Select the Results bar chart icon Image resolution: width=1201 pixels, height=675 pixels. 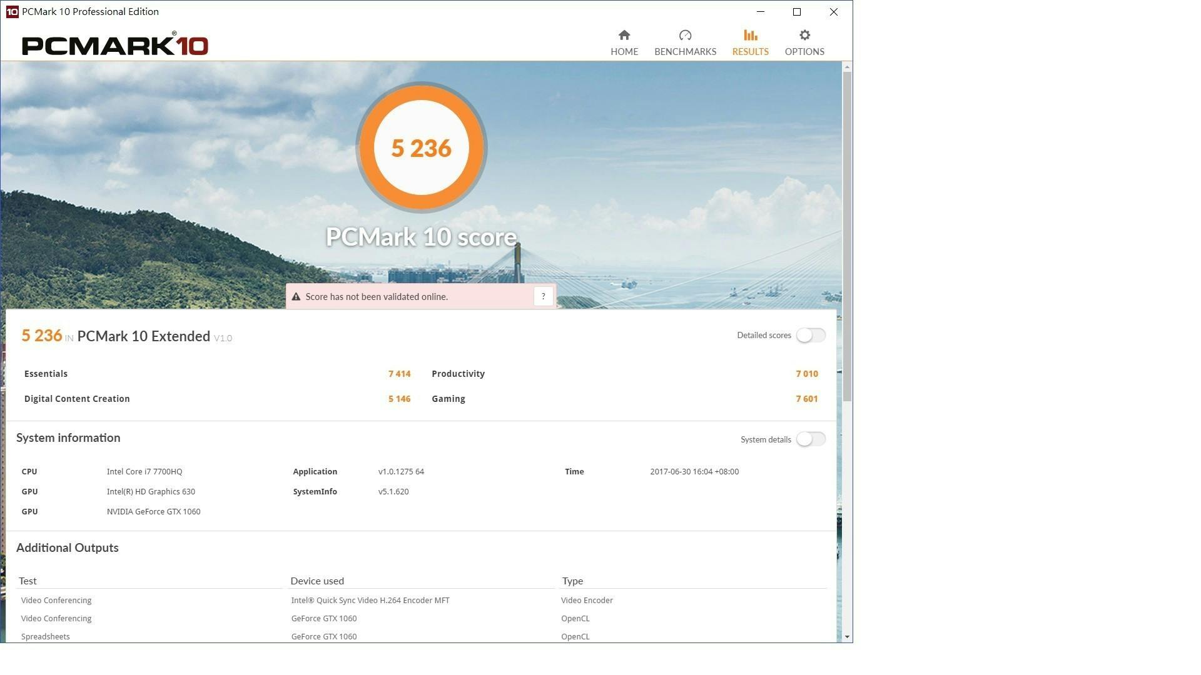click(750, 35)
